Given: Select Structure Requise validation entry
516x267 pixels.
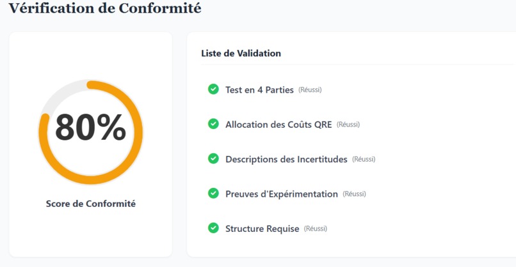Looking at the screenshot, I should tap(262, 229).
